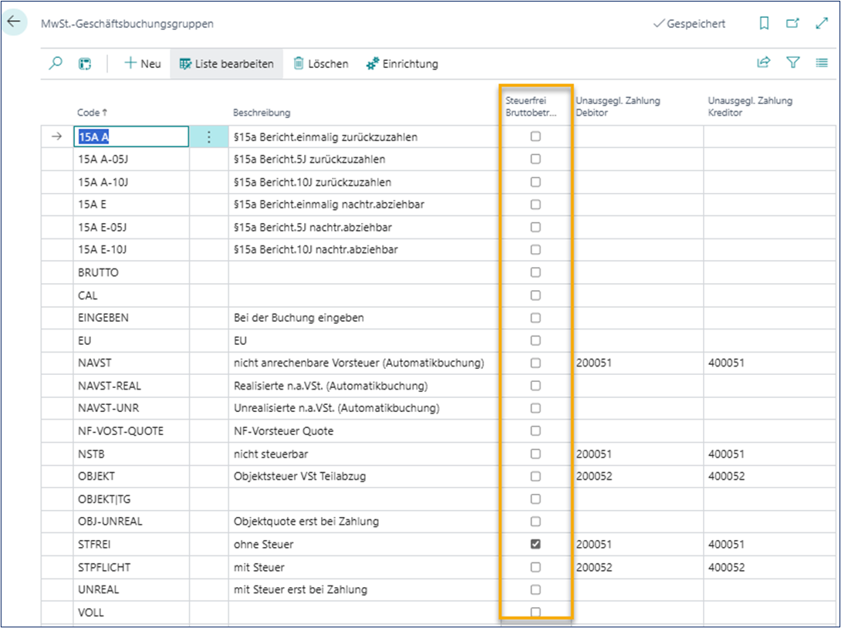Screen dimensions: 841x628
Task: Open the filter pane funnel icon
Action: [x=792, y=63]
